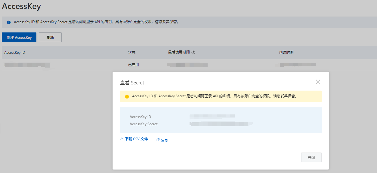
Task: Click the 状态 column header
Action: coord(132,53)
